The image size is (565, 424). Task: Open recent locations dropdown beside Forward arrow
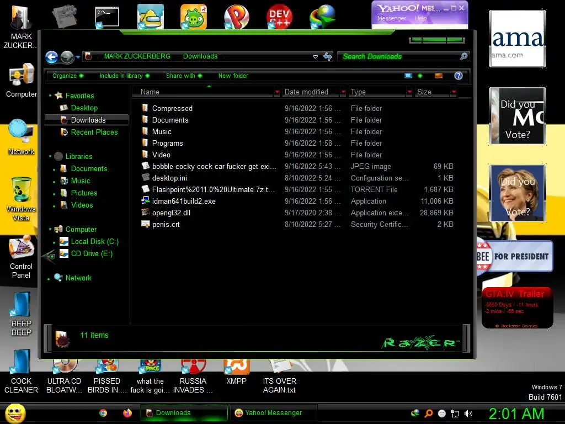[x=78, y=57]
